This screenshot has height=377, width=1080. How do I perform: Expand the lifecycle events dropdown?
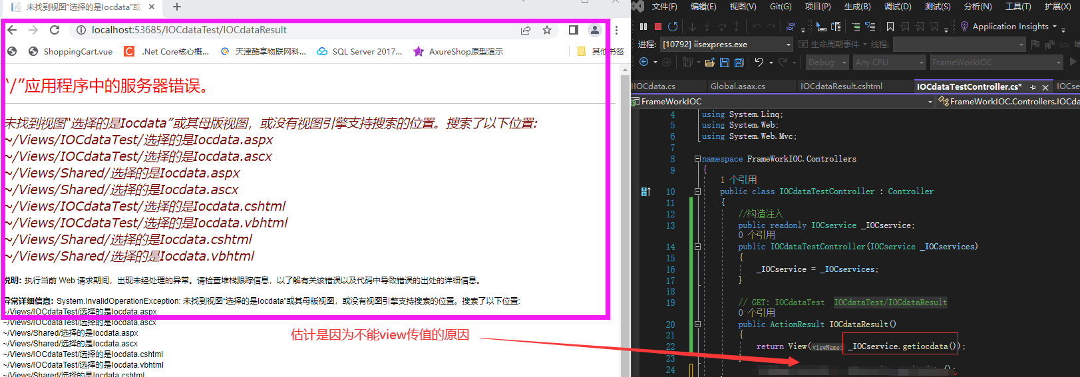click(865, 45)
